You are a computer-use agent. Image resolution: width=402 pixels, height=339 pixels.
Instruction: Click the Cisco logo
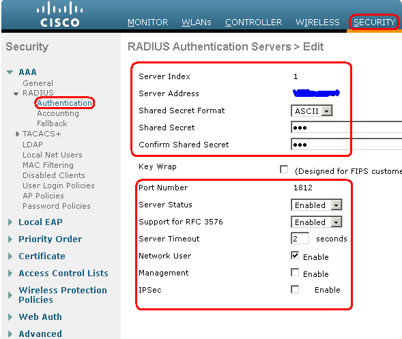(x=60, y=14)
